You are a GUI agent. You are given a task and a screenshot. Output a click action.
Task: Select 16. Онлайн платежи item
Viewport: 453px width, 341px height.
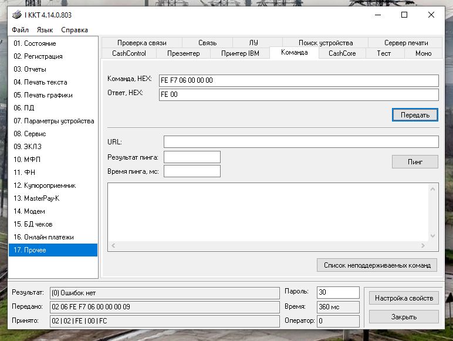tap(53, 237)
